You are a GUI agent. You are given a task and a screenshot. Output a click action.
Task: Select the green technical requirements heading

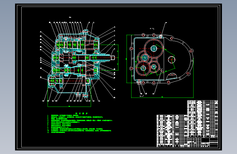pyautogui.click(x=81, y=113)
